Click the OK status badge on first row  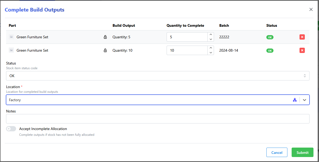(x=270, y=37)
